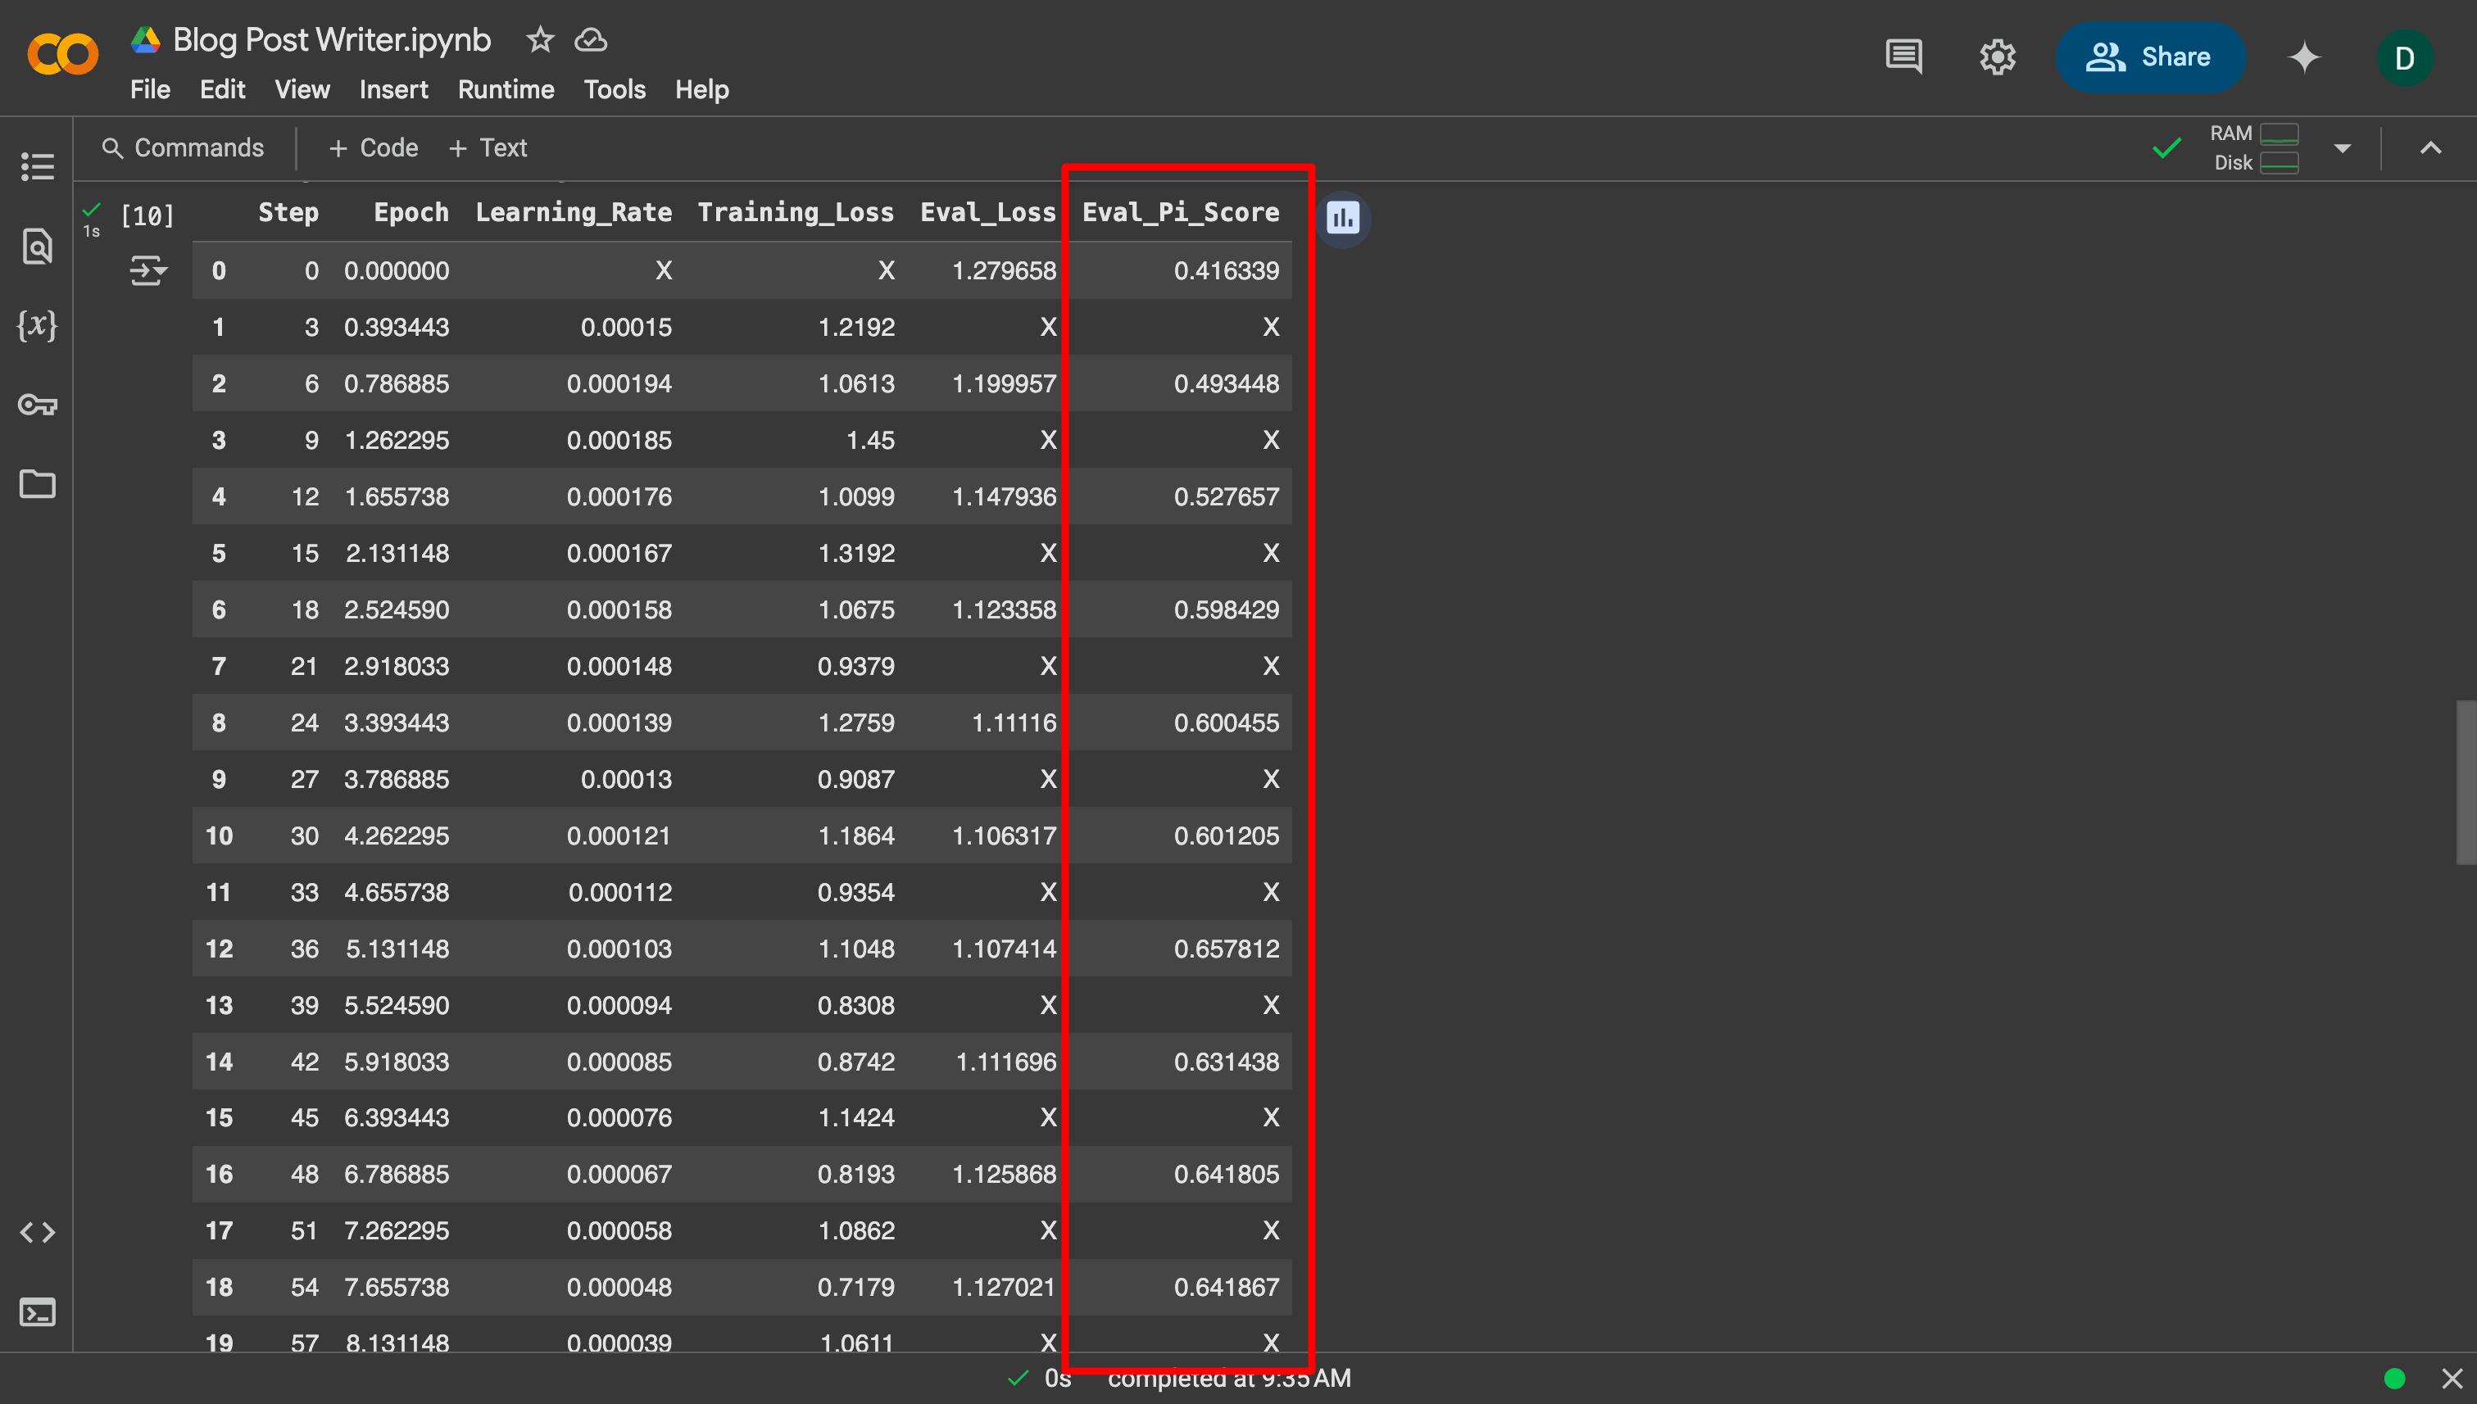Open the terminal sidebar icon
The height and width of the screenshot is (1404, 2477).
37,1312
